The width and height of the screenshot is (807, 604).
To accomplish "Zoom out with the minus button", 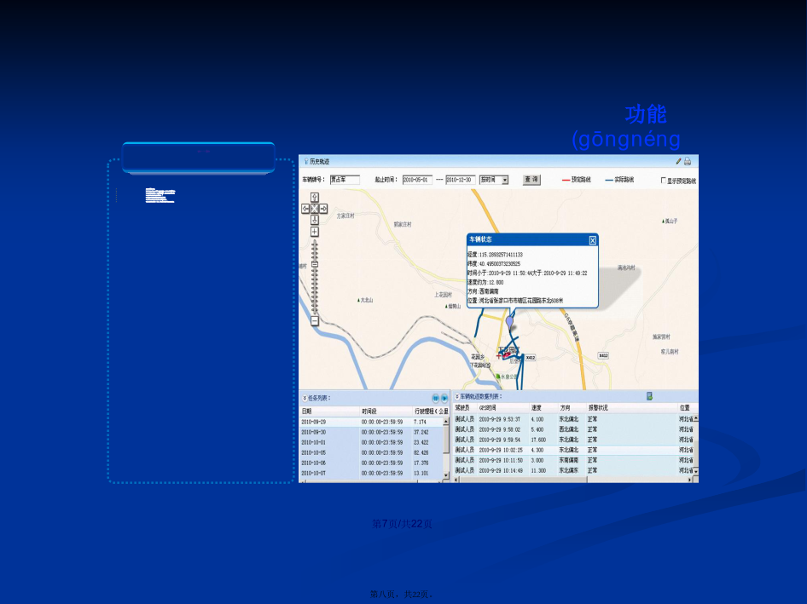I will tap(315, 321).
